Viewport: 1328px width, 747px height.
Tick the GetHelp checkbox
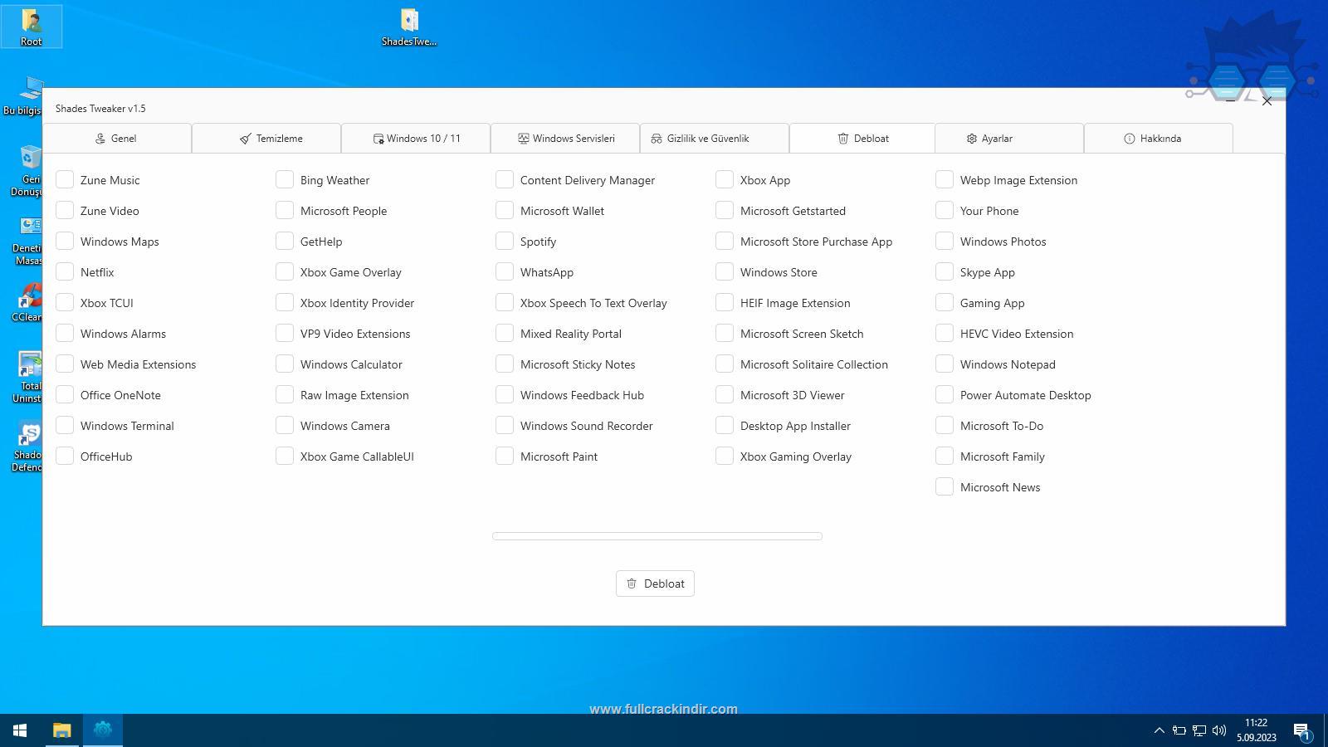(x=285, y=241)
